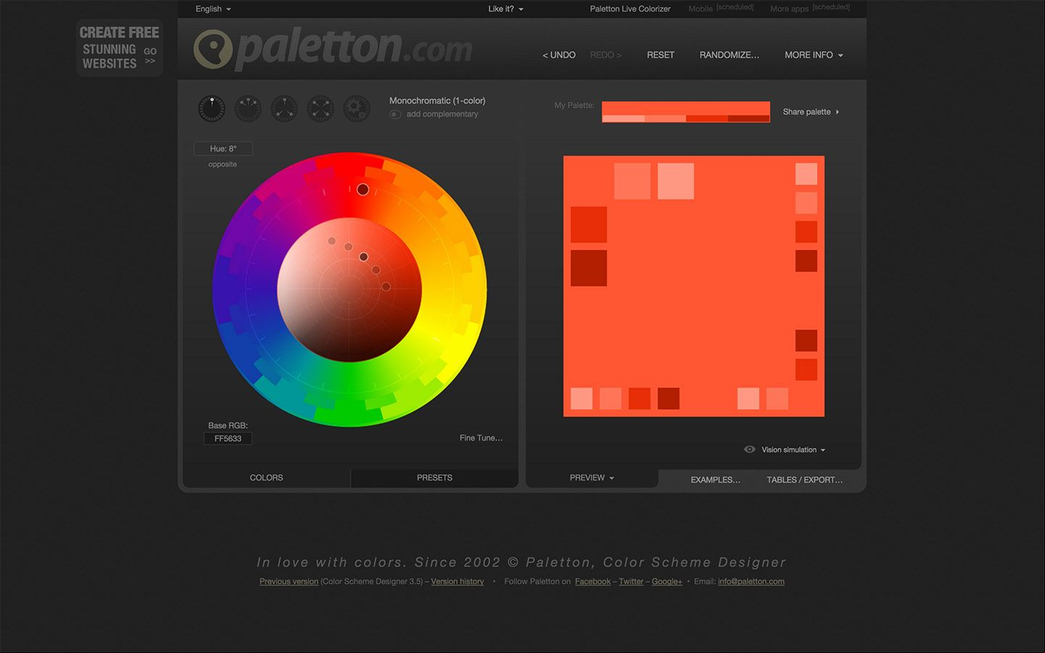Viewport: 1045px width, 653px height.
Task: Click the Hue: 8° value box
Action: click(223, 149)
